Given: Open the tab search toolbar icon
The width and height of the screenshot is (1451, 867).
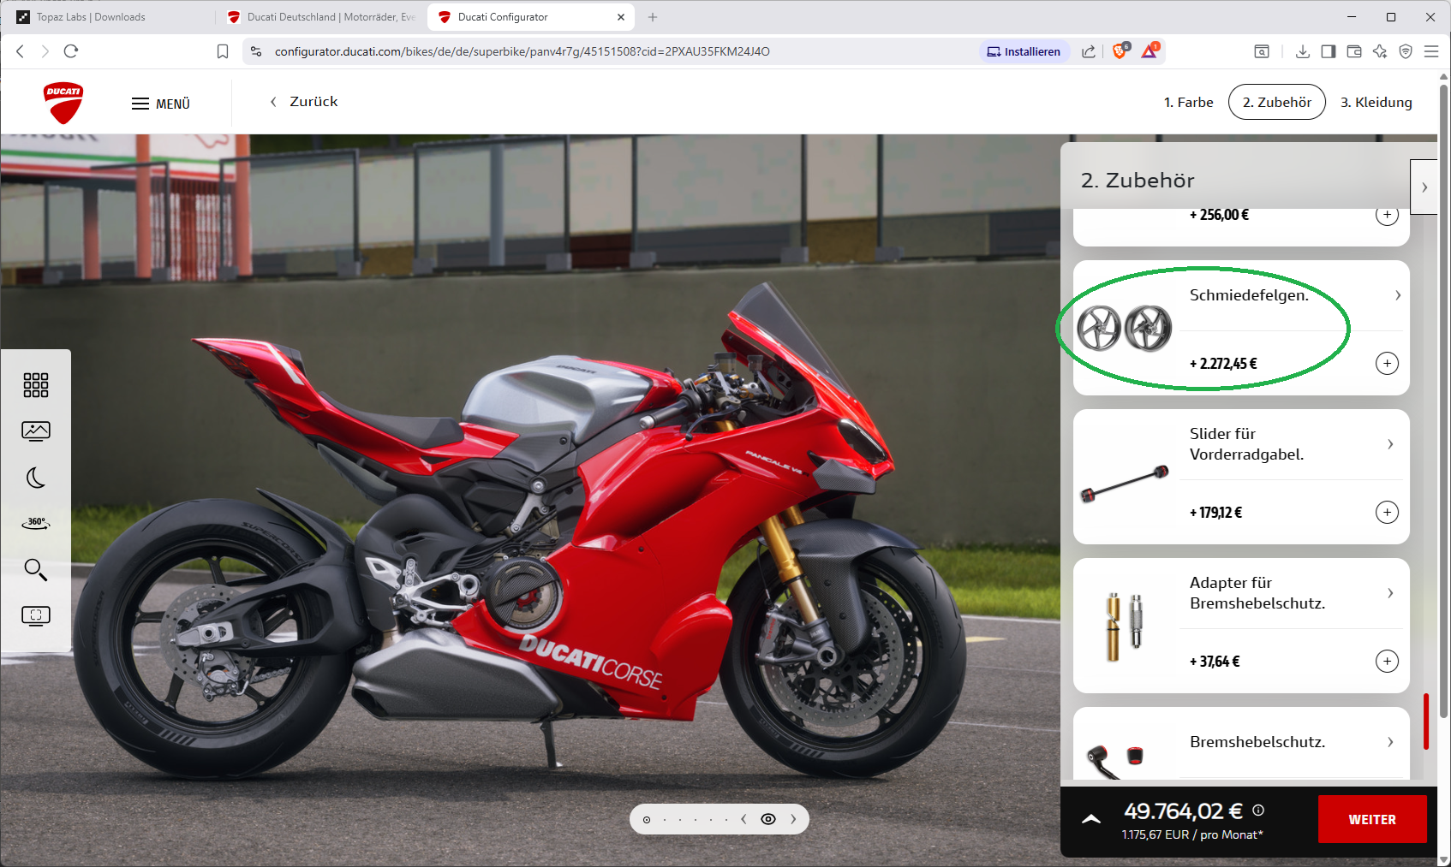Looking at the screenshot, I should [1262, 51].
